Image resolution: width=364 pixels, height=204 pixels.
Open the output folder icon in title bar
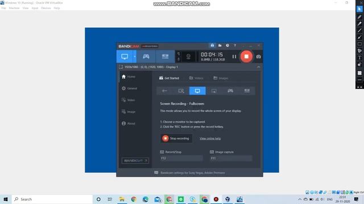220,45
